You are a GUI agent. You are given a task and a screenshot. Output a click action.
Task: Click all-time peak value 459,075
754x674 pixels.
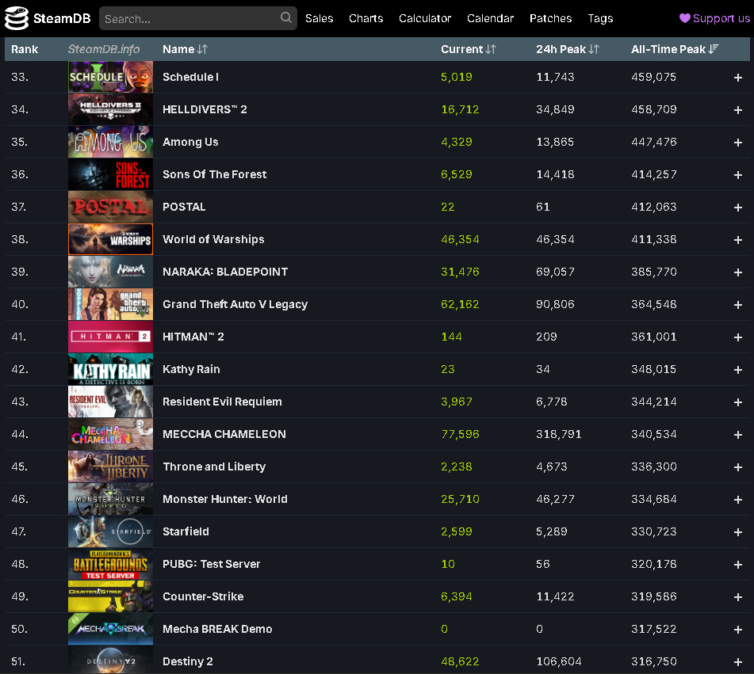653,77
